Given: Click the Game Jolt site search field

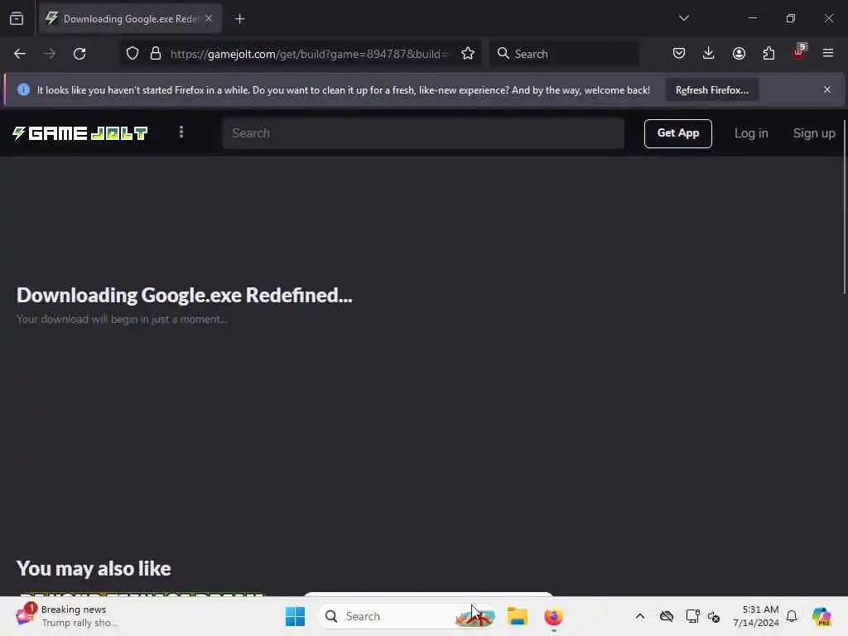Looking at the screenshot, I should 423,133.
